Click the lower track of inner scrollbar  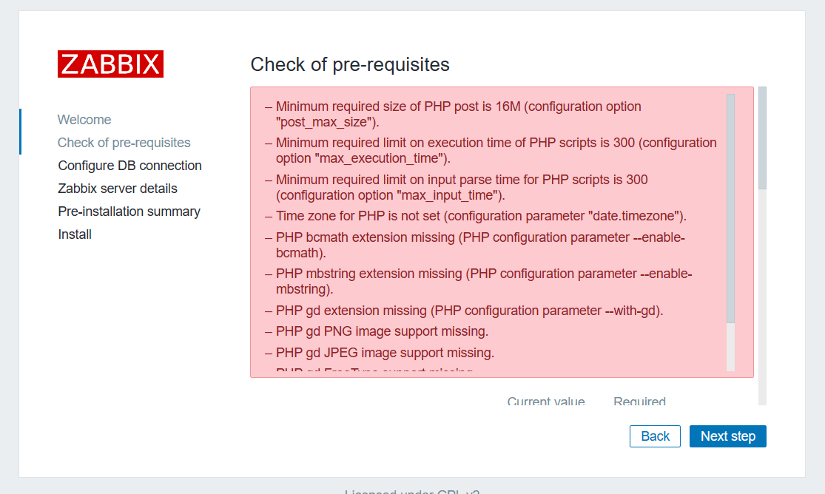(730, 348)
